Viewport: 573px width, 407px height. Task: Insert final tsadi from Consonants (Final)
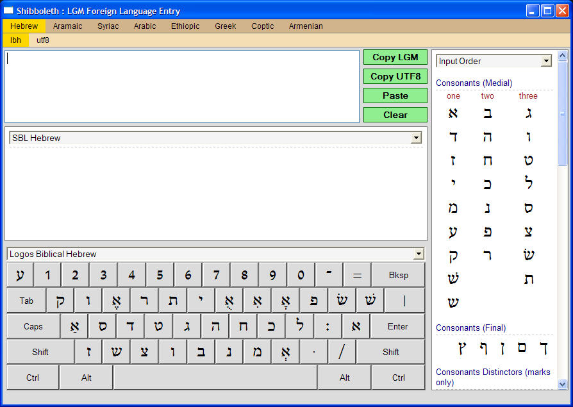(462, 348)
